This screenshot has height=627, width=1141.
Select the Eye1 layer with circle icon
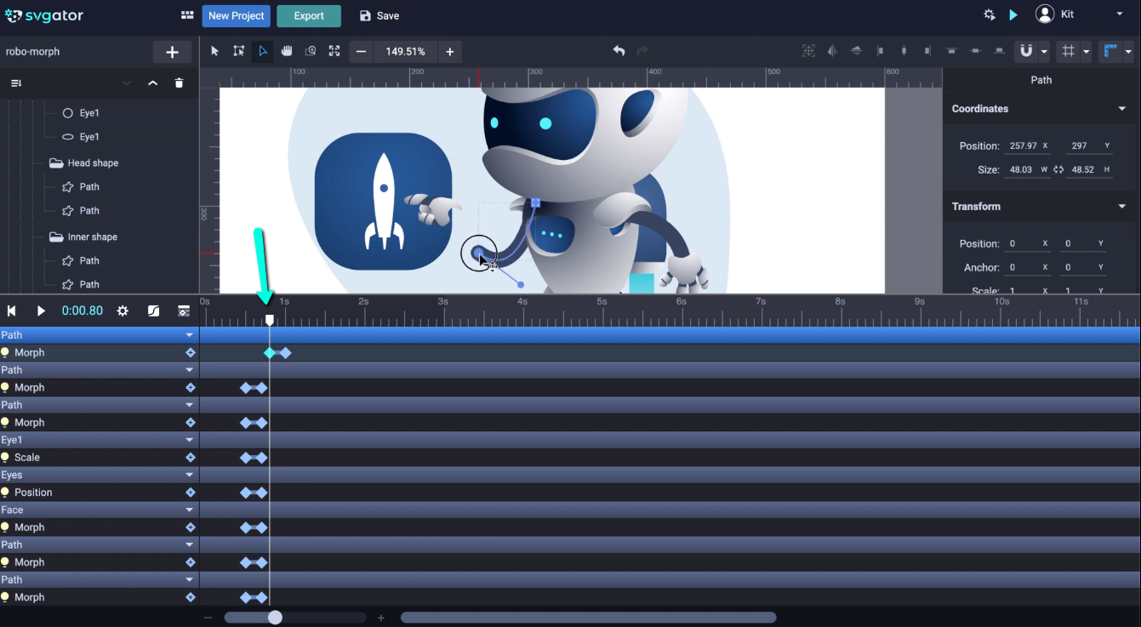[81, 113]
